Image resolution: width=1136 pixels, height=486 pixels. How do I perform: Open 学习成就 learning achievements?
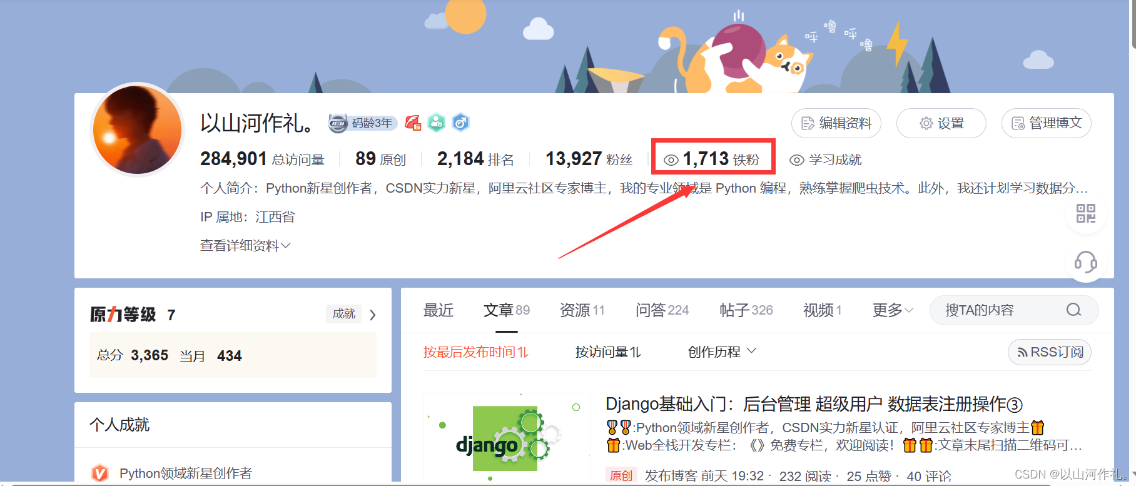(x=835, y=160)
